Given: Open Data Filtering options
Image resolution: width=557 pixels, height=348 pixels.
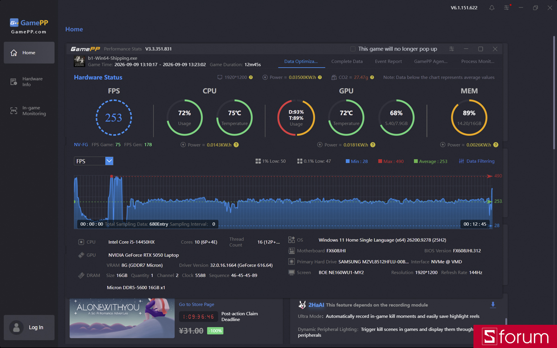Looking at the screenshot, I should click(x=477, y=161).
